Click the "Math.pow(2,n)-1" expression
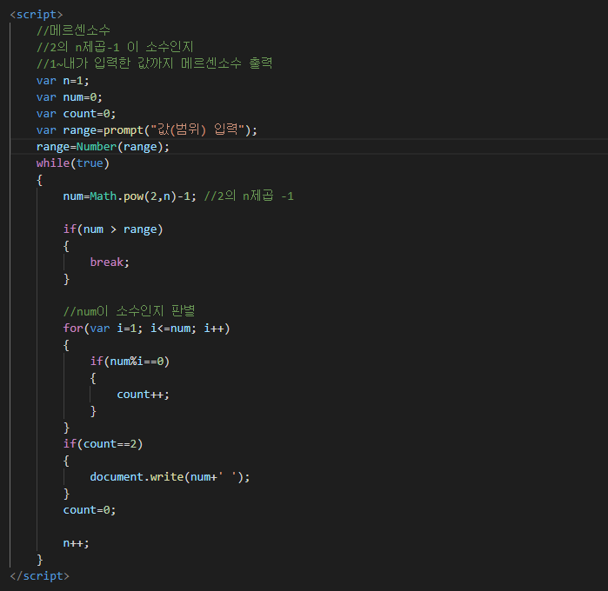The width and height of the screenshot is (608, 591). tap(140, 196)
